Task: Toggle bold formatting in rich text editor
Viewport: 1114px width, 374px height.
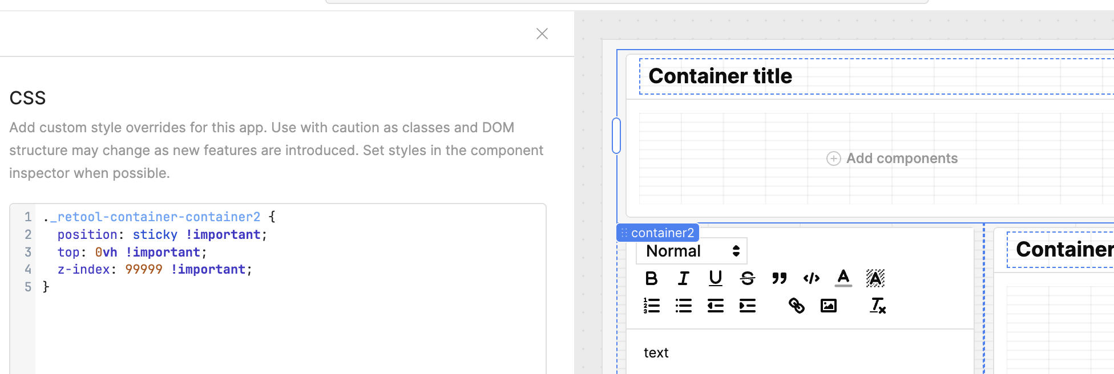Action: point(651,278)
